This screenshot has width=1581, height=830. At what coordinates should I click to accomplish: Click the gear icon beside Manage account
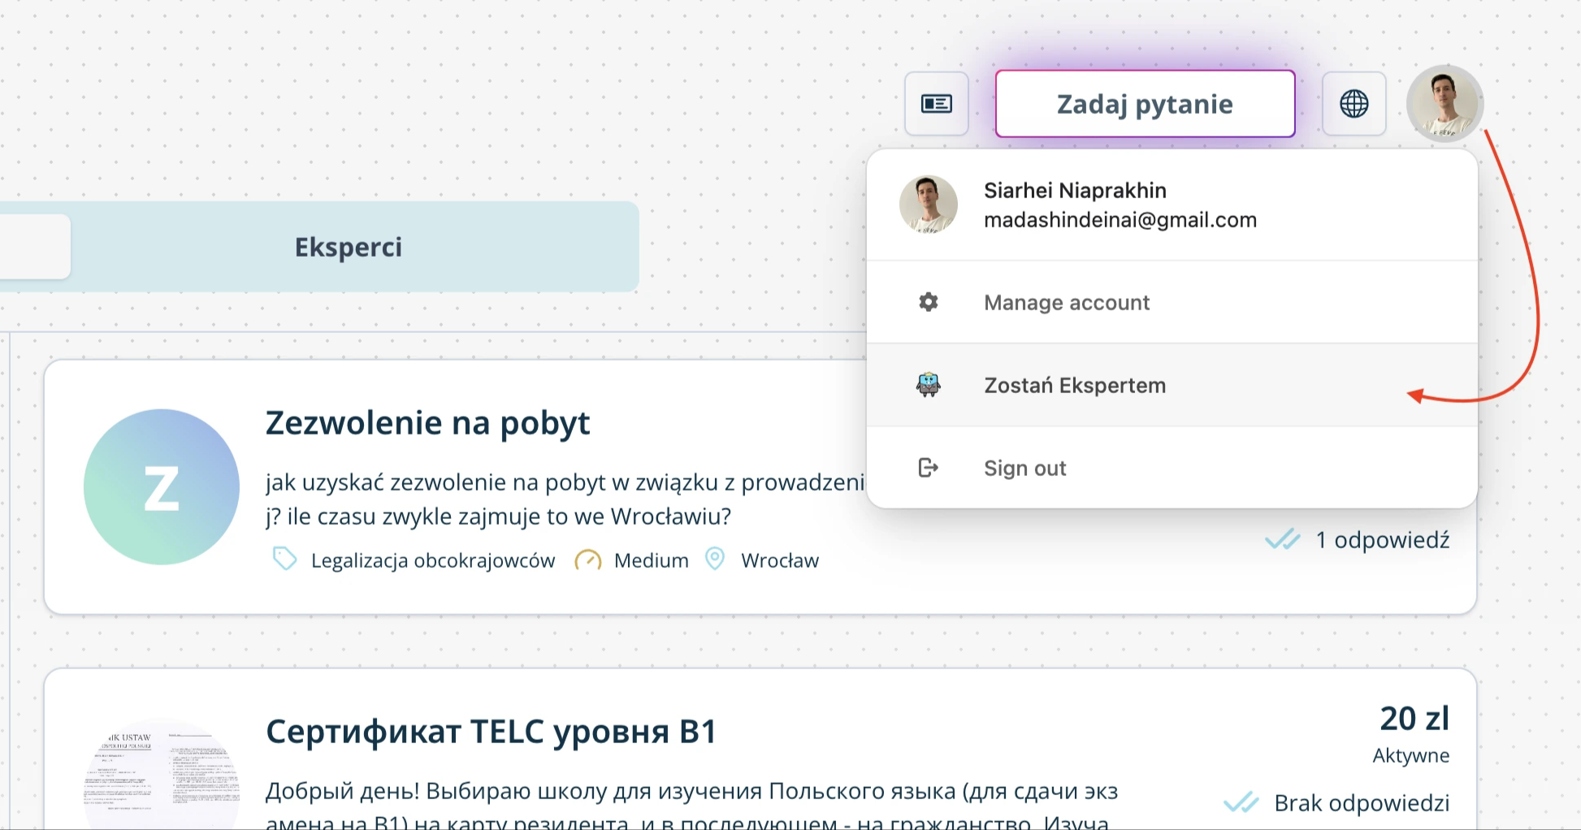click(x=929, y=303)
